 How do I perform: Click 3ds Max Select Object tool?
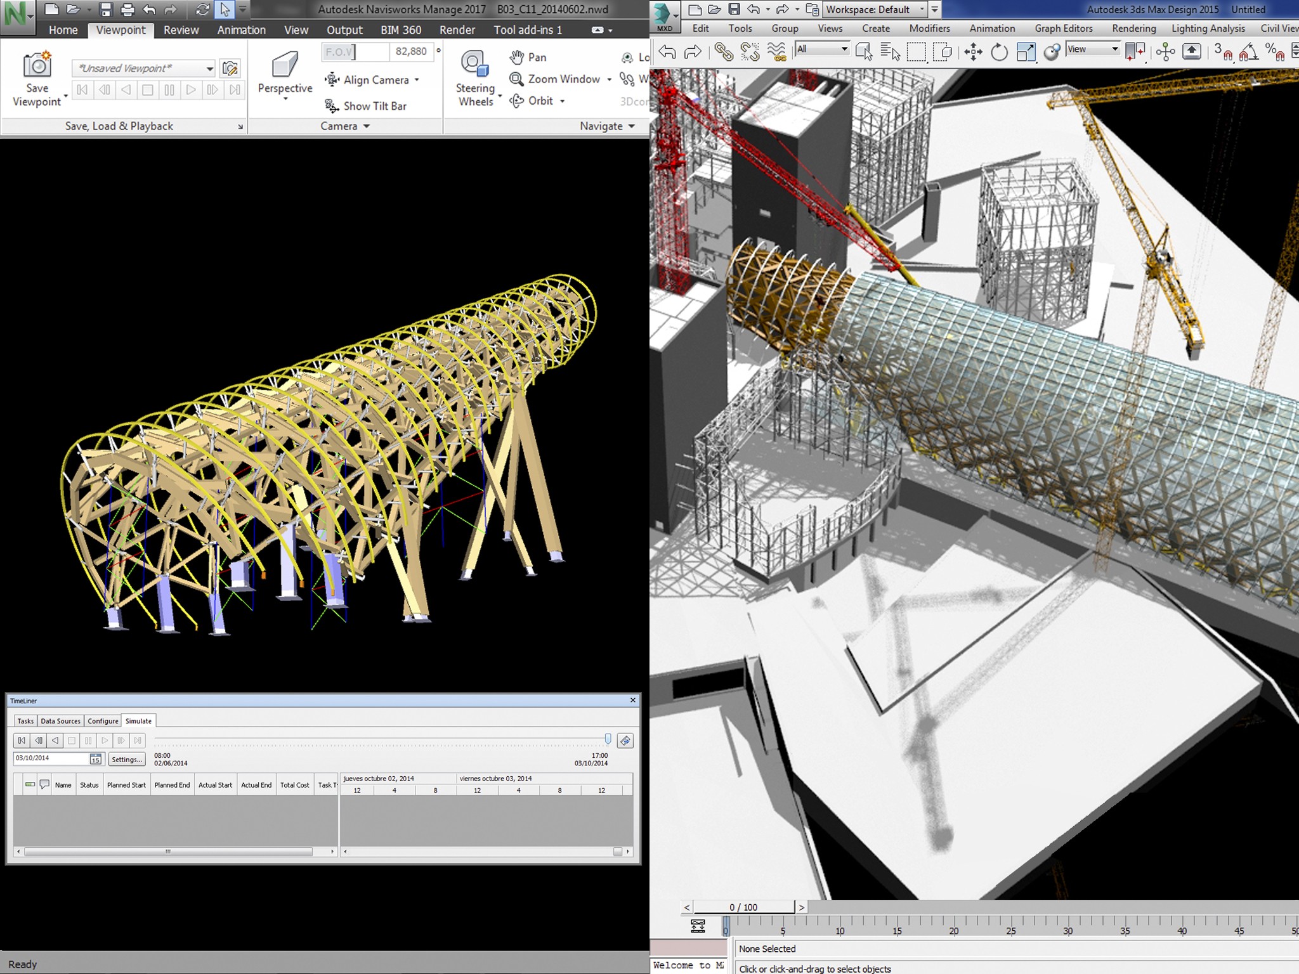864,51
